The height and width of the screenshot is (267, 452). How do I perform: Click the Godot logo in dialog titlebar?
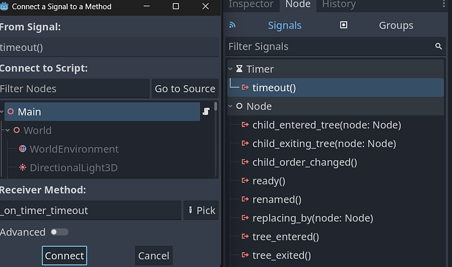(x=5, y=6)
